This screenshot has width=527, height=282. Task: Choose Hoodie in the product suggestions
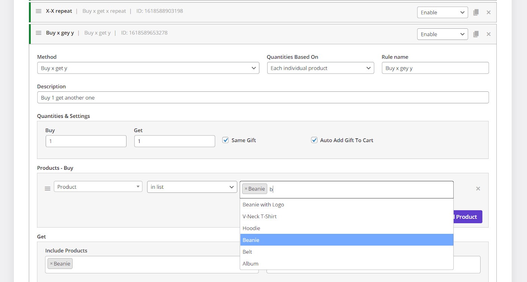pyautogui.click(x=251, y=228)
